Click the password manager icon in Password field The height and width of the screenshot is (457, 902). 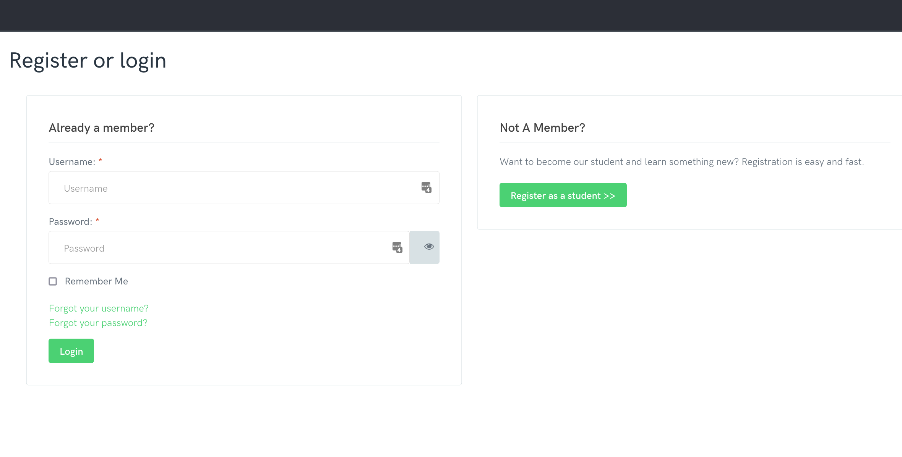(x=397, y=247)
